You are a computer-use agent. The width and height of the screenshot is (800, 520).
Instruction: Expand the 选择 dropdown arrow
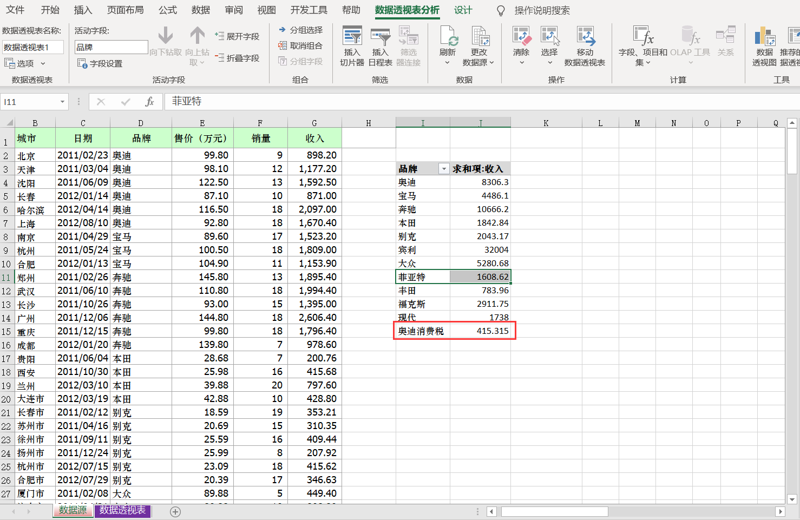point(549,63)
